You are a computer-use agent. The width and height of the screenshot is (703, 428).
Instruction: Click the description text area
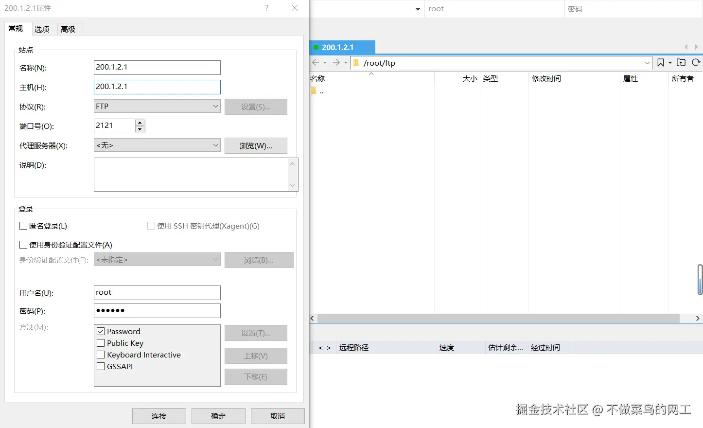coord(191,175)
